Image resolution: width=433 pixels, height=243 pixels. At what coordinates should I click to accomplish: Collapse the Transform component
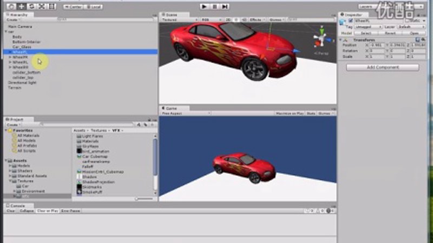click(x=340, y=40)
